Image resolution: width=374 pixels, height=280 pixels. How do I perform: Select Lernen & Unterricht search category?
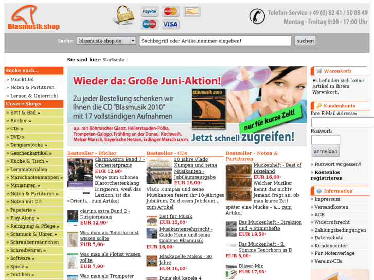tap(34, 96)
